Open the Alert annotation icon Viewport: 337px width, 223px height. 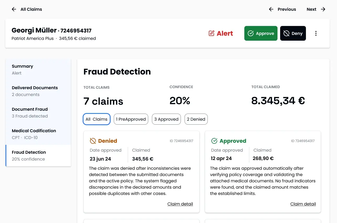[x=211, y=33]
